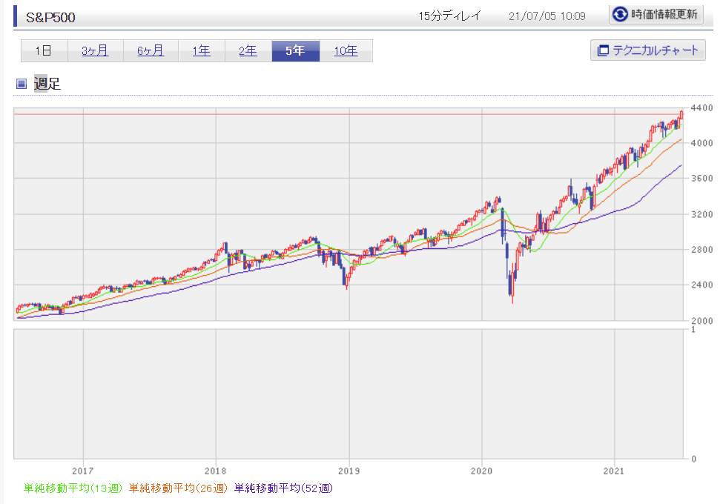This screenshot has height=504, width=723.
Task: Click the 2000 price axis label
Action: [701, 321]
